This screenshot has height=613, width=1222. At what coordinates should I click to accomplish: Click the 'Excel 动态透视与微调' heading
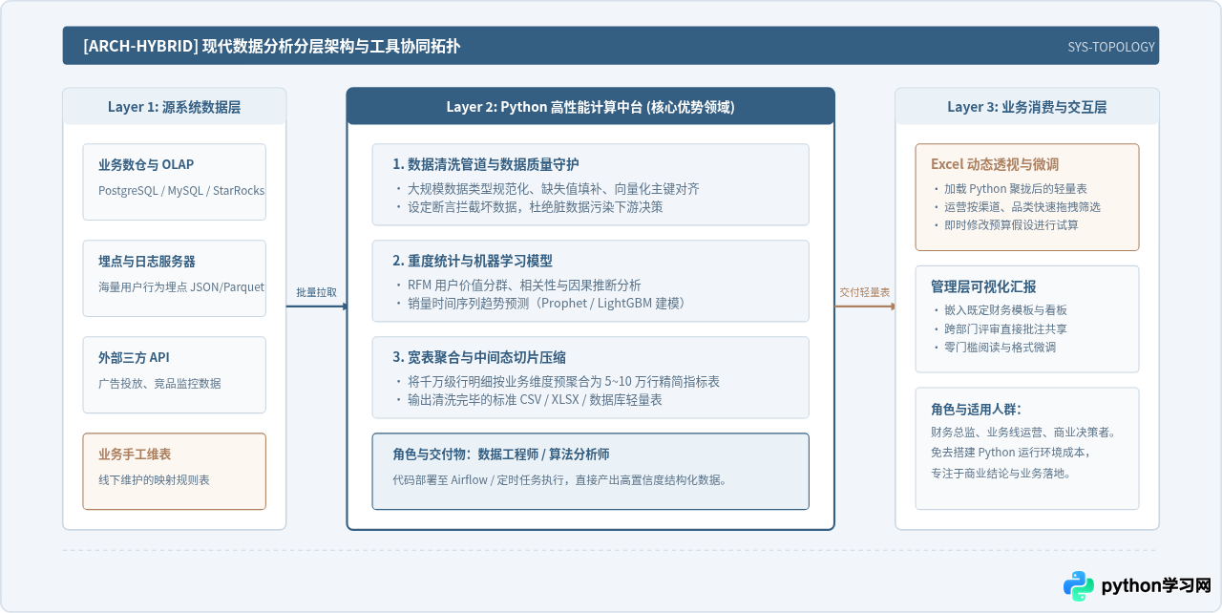(x=995, y=164)
